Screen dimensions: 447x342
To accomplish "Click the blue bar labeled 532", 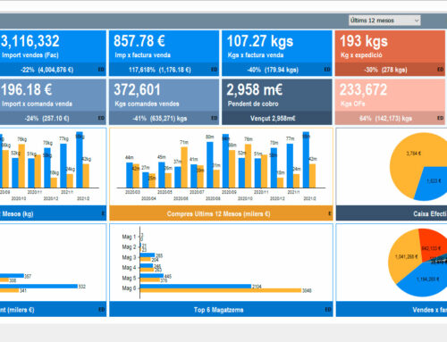I will 38,286.
